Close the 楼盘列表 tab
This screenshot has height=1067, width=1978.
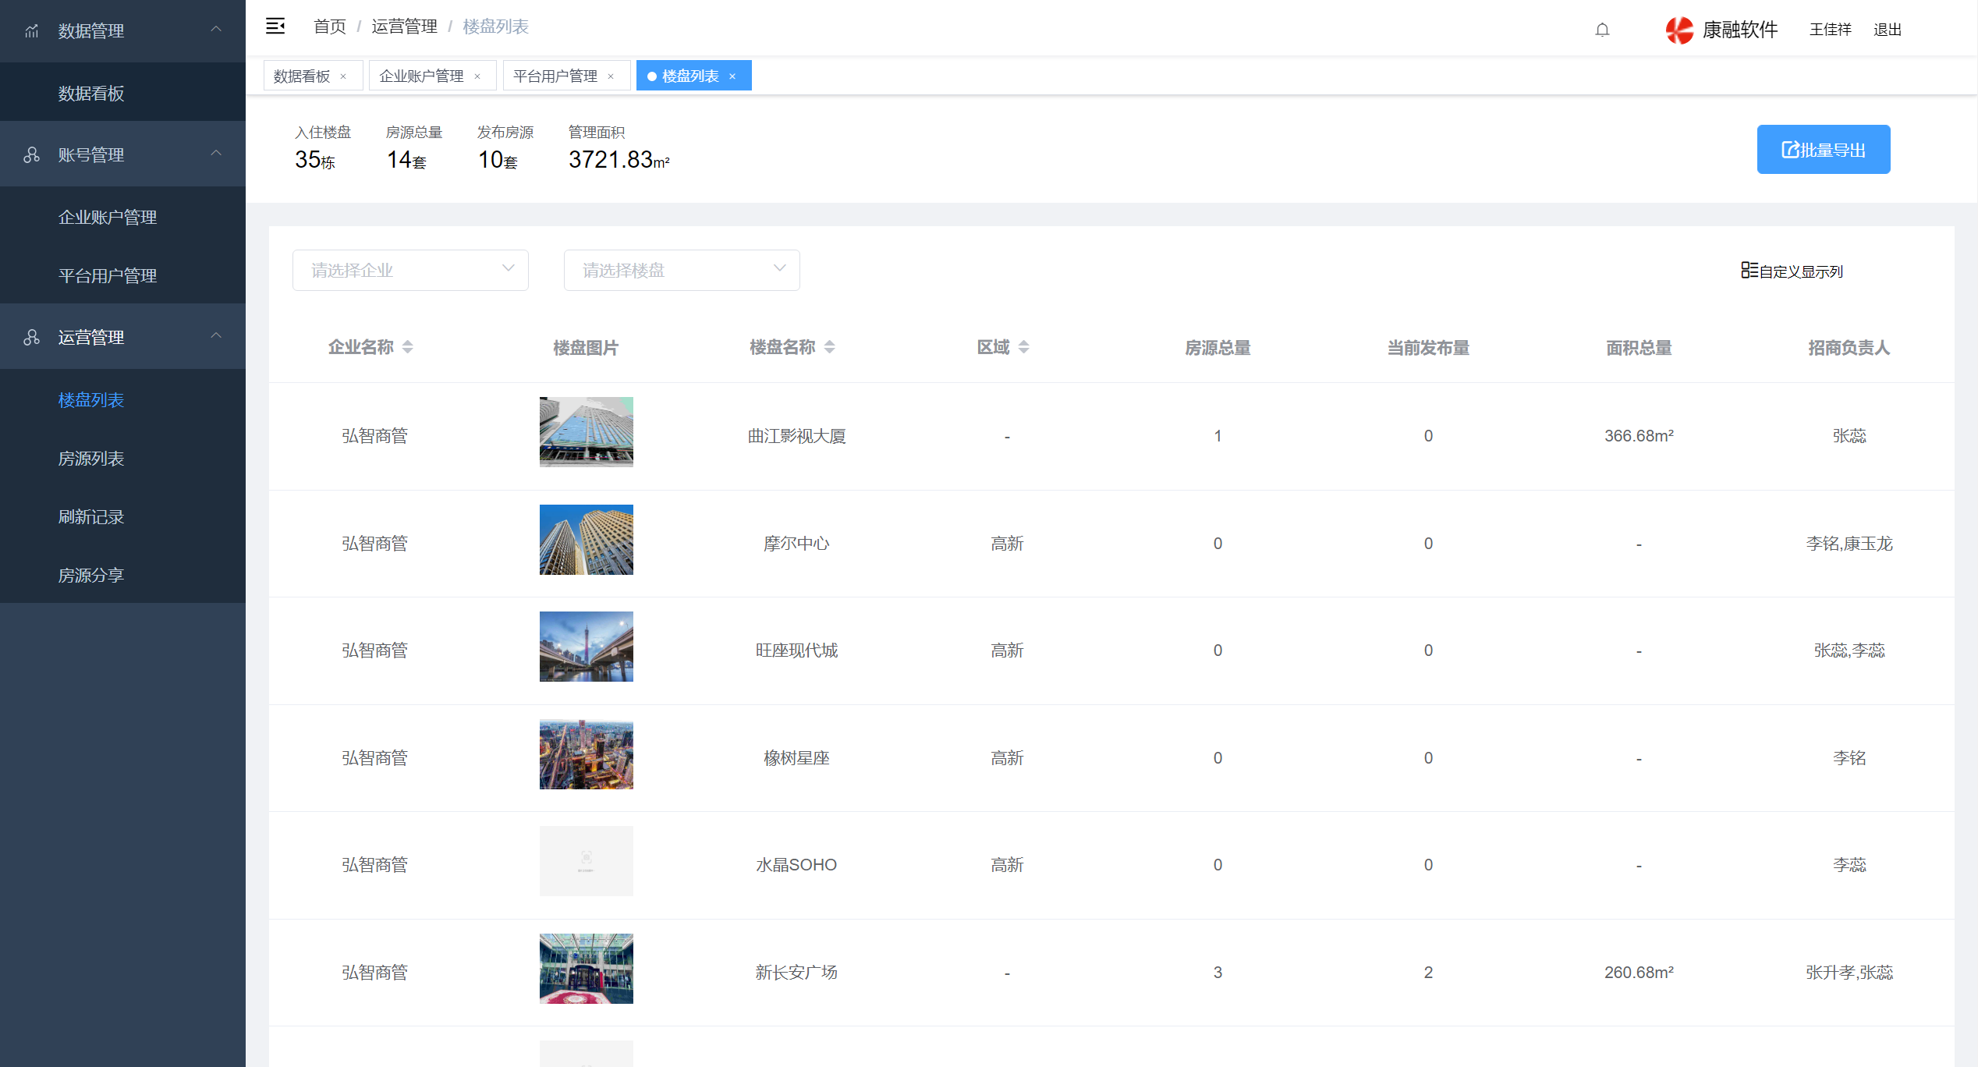[x=732, y=76]
